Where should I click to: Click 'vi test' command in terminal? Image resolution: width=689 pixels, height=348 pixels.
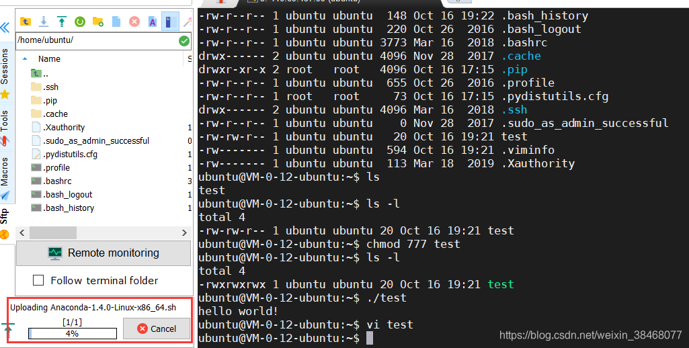coord(390,324)
